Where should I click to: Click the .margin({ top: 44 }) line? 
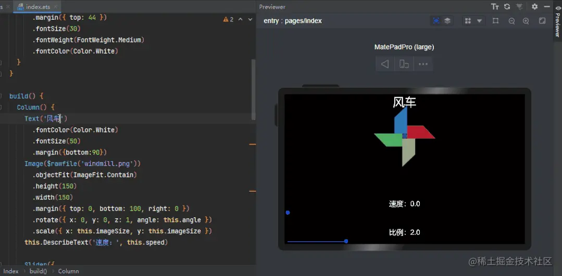[69, 17]
